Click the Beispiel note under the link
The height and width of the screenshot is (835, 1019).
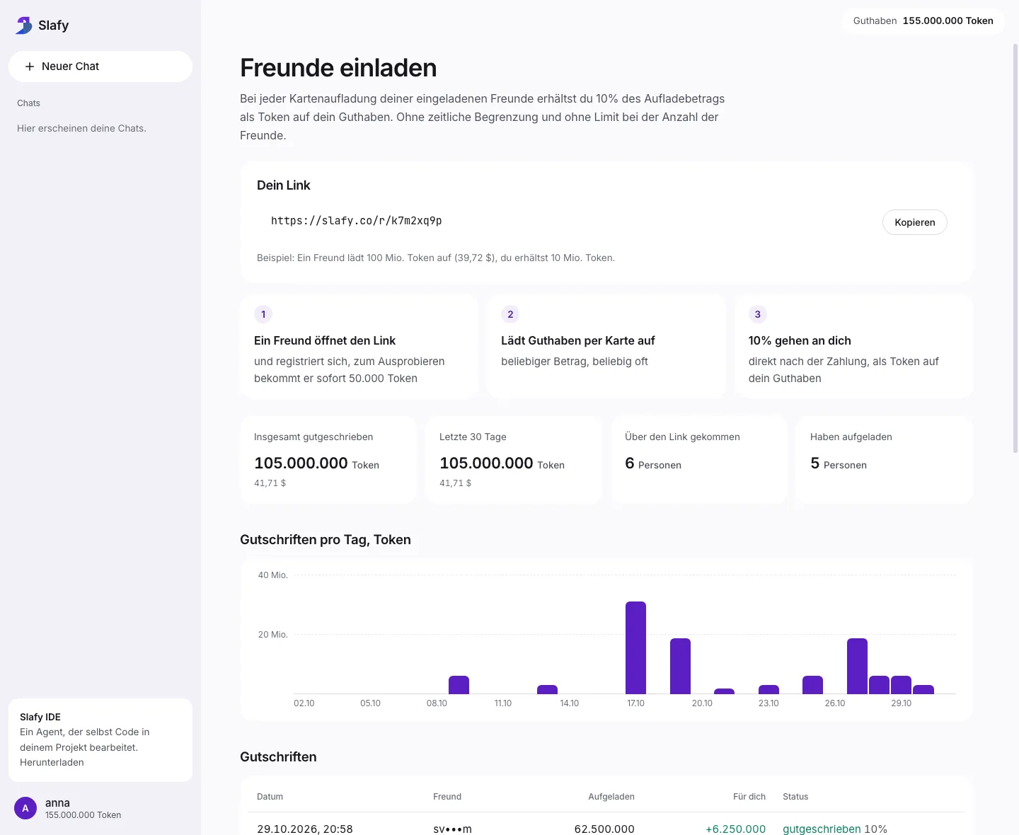point(436,258)
